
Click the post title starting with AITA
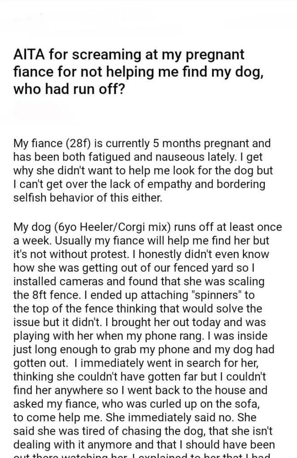(x=129, y=72)
